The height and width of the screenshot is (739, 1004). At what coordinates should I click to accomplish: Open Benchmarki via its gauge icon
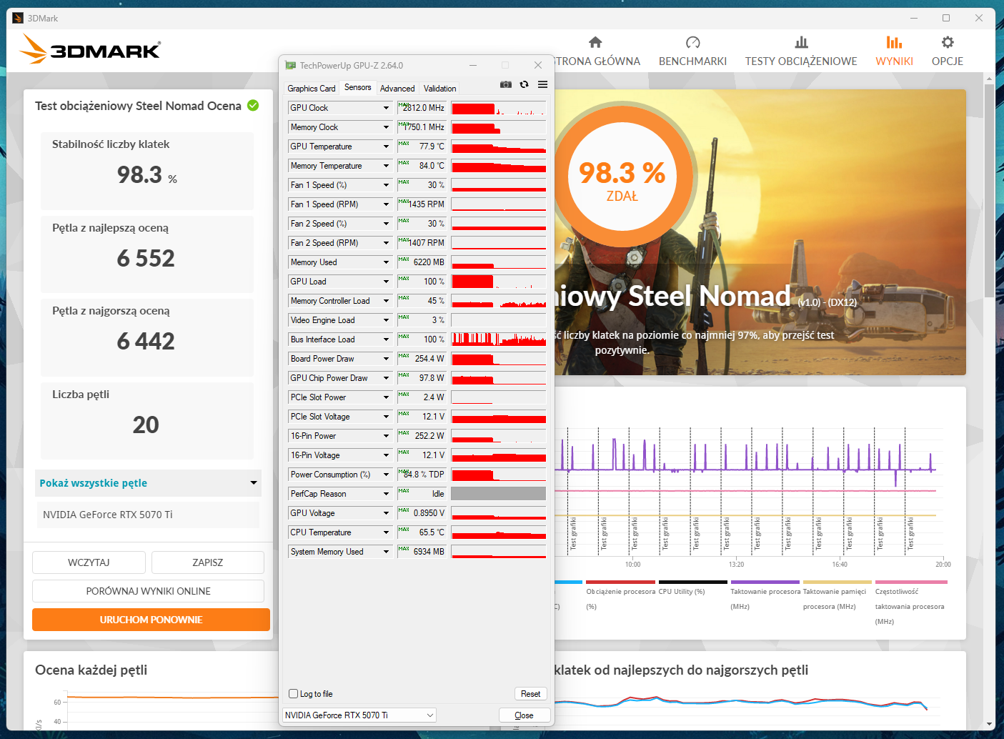692,43
